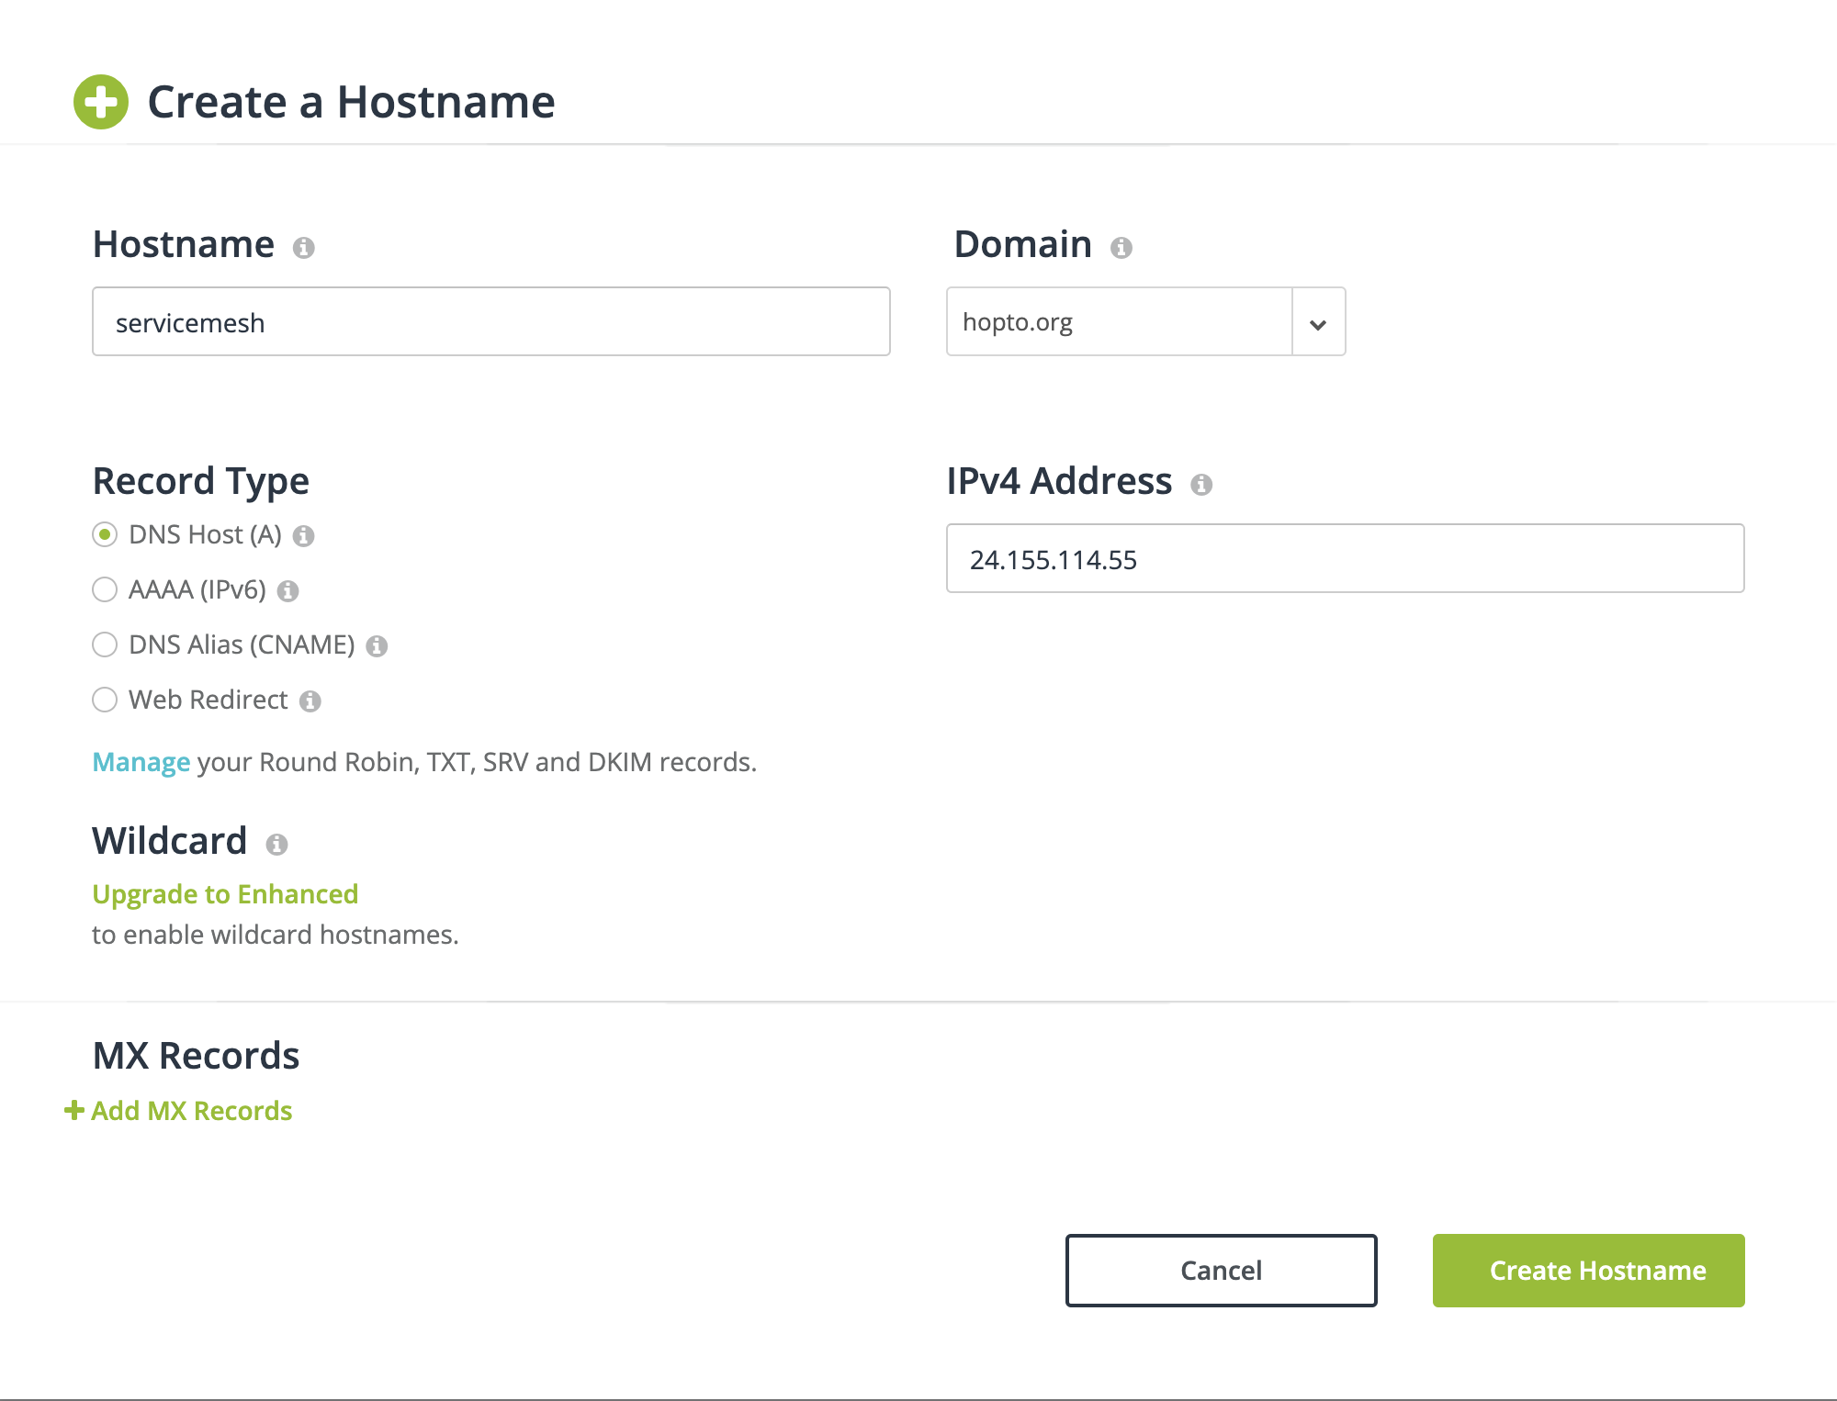Click info icon next to AAAA (IPv6)
This screenshot has height=1401, width=1837.
point(288,591)
